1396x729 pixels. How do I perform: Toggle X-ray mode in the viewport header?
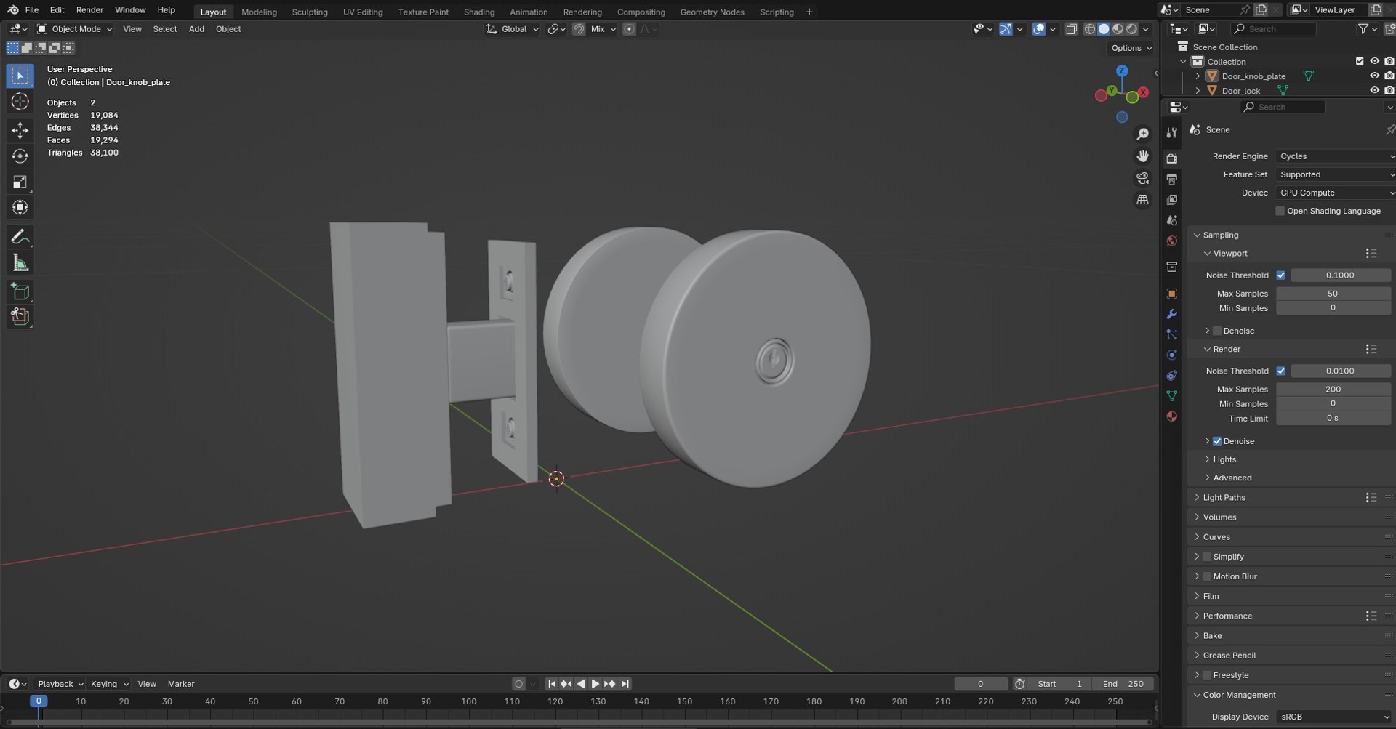click(x=1071, y=29)
